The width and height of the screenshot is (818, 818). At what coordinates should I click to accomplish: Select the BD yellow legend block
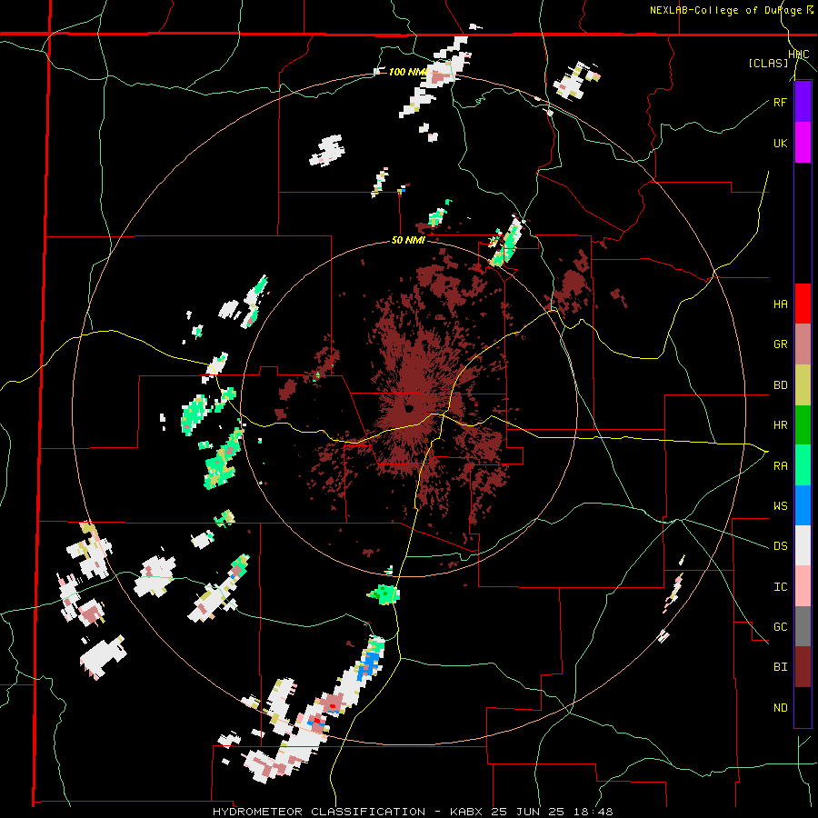coord(803,385)
